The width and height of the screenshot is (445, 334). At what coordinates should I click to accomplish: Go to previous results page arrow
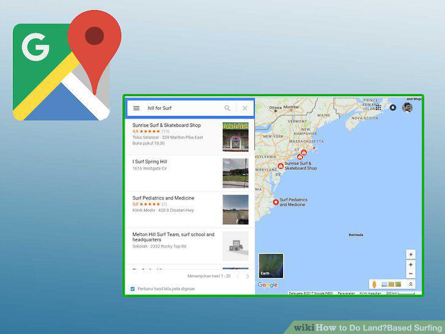(238, 276)
